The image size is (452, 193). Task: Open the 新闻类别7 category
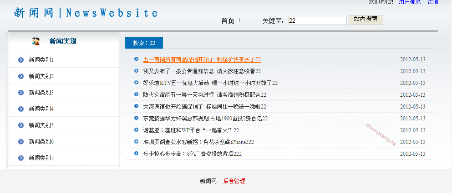click(41, 158)
